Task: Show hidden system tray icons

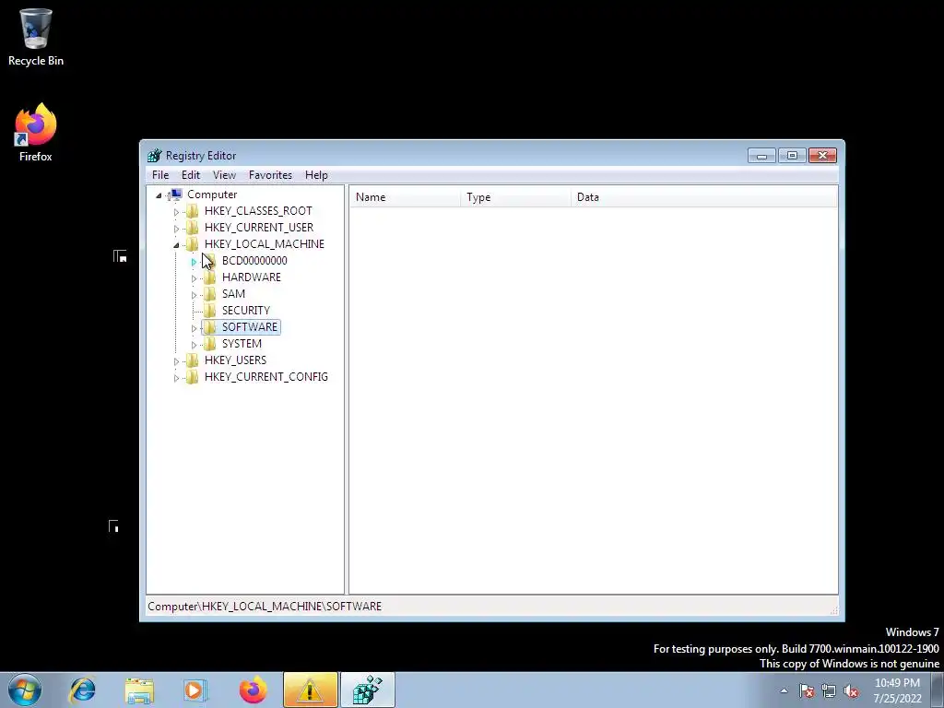Action: [784, 690]
